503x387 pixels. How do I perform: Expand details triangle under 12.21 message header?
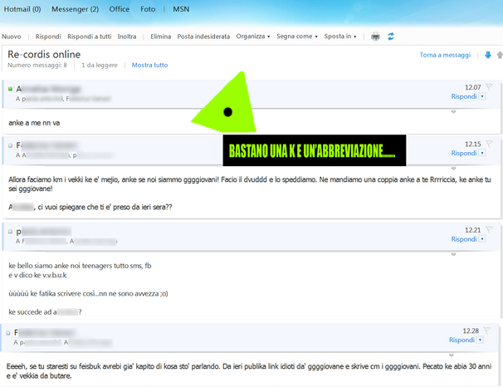(x=453, y=254)
